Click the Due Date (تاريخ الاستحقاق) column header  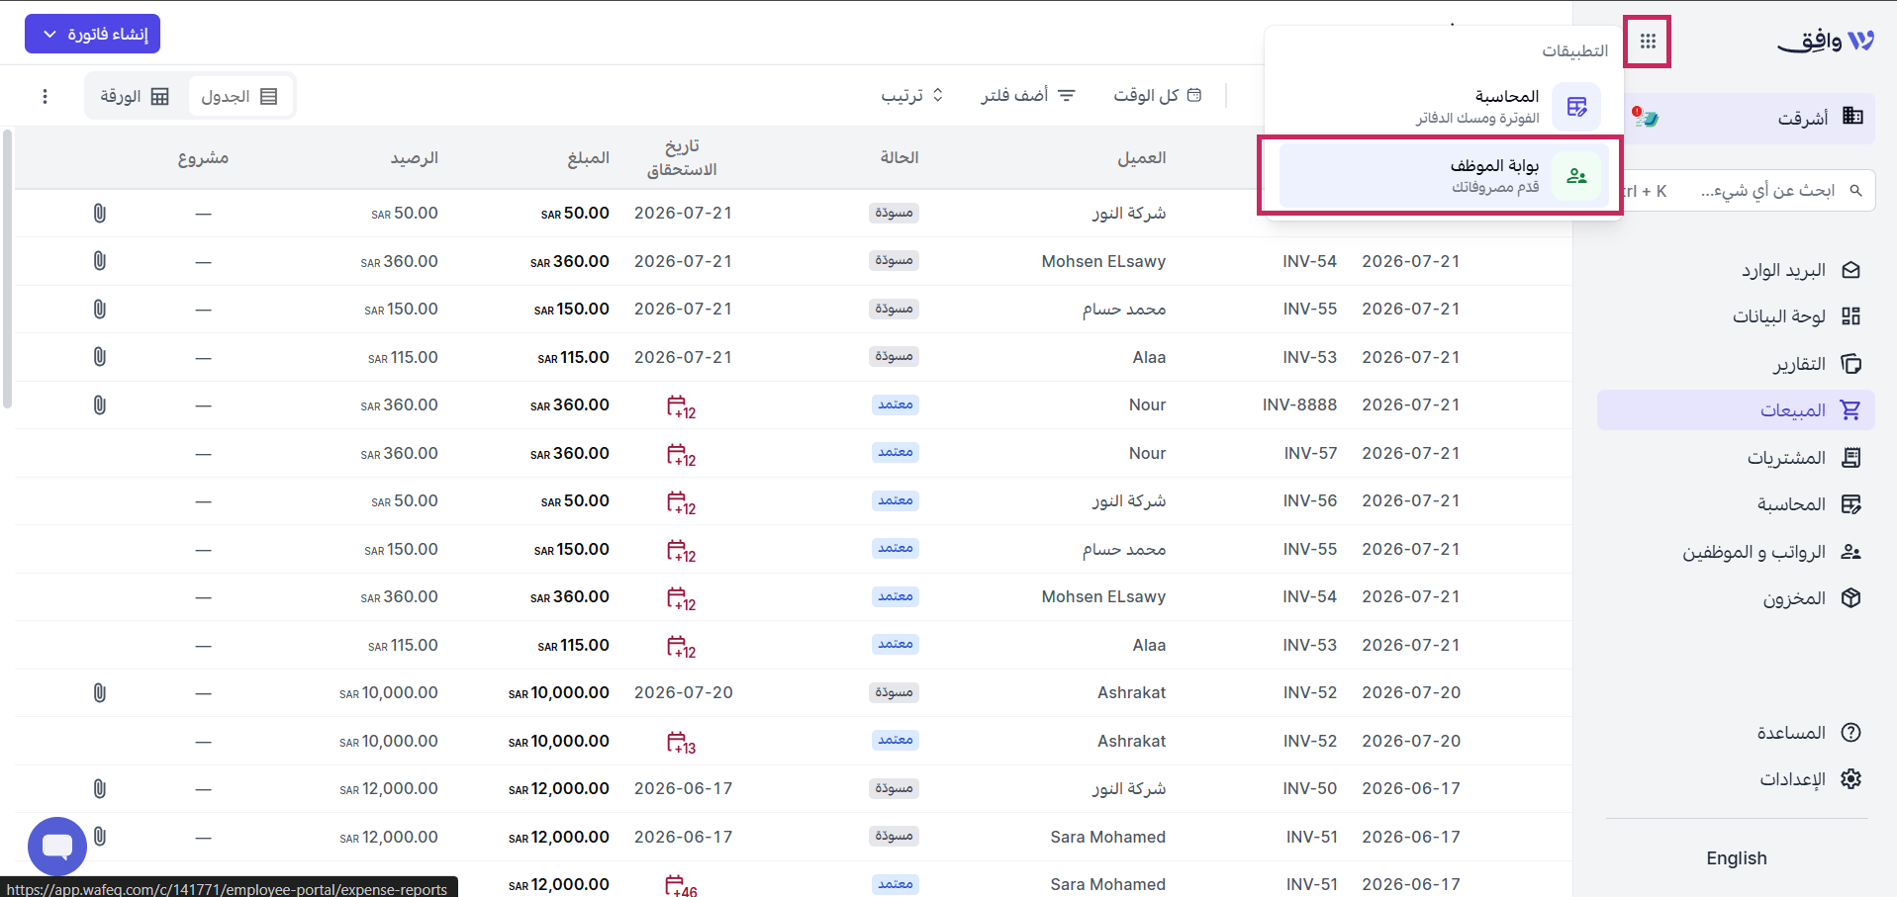[x=682, y=158]
